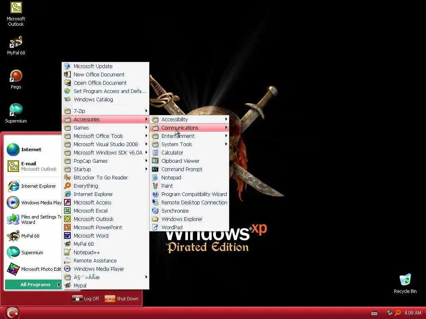Launch Windows Media Player from All Programs
Screen dimensions: 426x319
click(x=105, y=269)
